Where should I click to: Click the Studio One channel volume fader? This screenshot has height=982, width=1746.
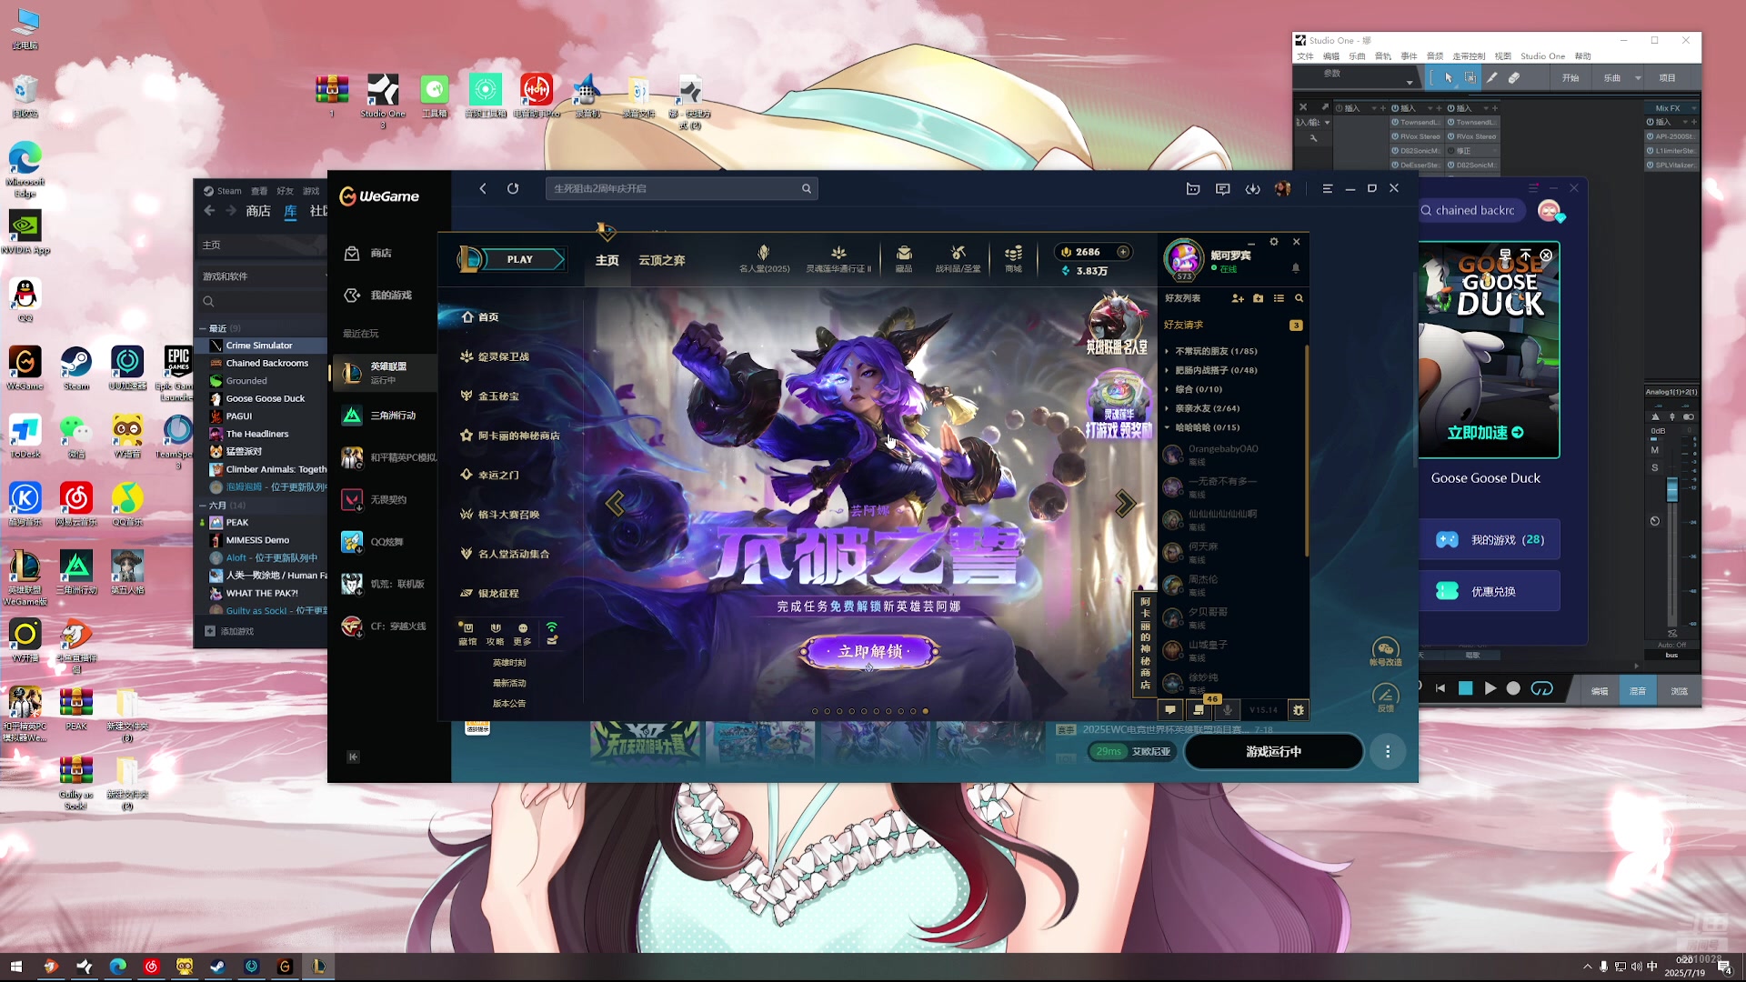[1671, 491]
